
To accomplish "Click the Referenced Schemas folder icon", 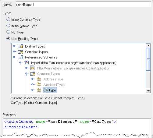I will [20, 57].
